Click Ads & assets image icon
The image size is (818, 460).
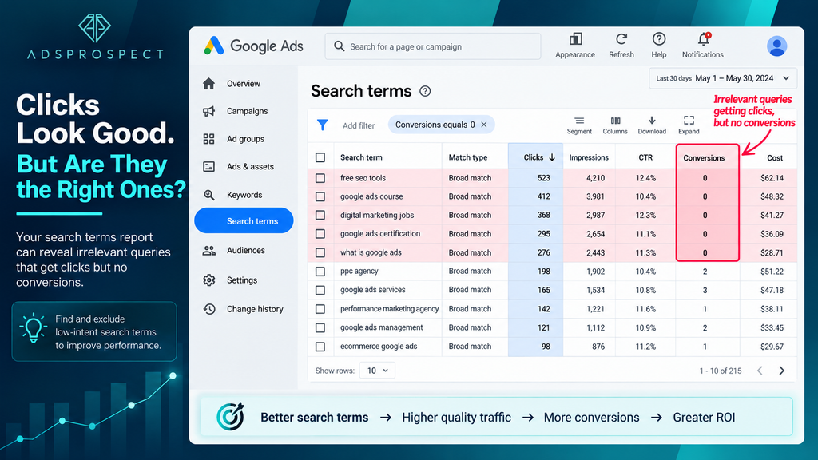(209, 166)
